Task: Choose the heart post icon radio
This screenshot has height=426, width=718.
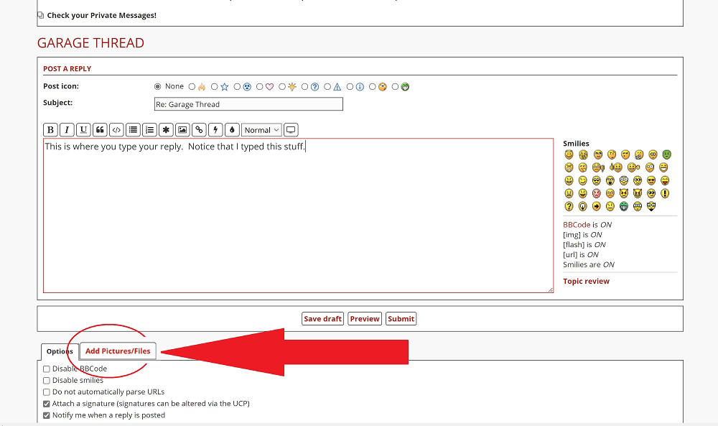Action: (260, 87)
